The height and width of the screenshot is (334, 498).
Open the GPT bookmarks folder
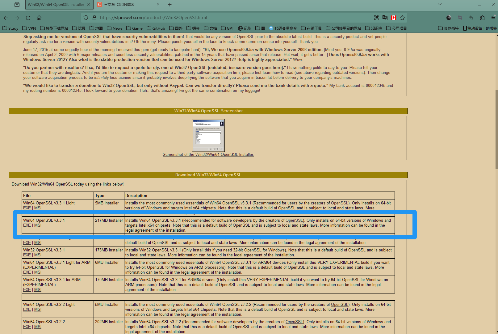(228, 28)
